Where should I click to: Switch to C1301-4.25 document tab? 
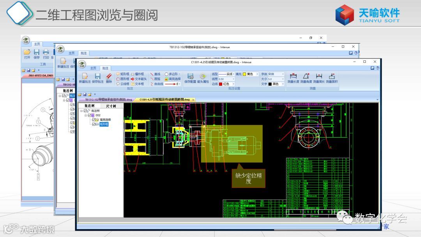165,99
